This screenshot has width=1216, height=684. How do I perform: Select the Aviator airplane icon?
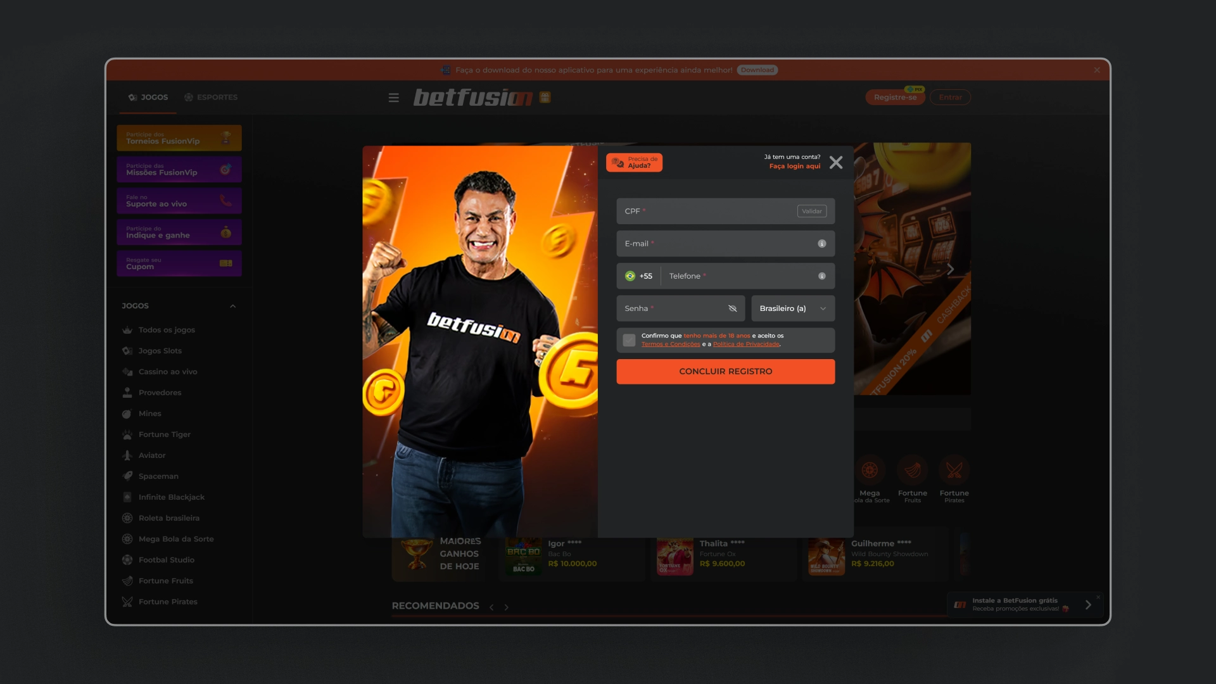(127, 455)
